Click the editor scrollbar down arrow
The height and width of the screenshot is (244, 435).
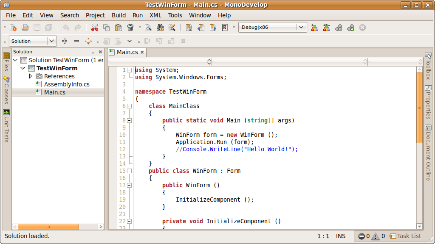(x=419, y=226)
